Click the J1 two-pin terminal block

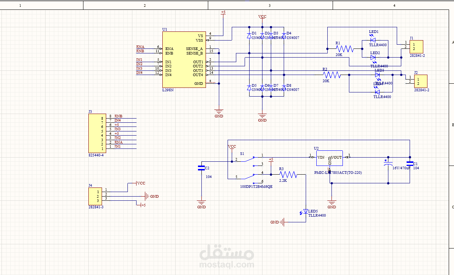click(x=416, y=47)
